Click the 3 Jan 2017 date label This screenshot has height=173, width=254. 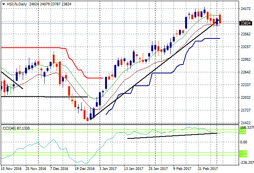(x=108, y=169)
